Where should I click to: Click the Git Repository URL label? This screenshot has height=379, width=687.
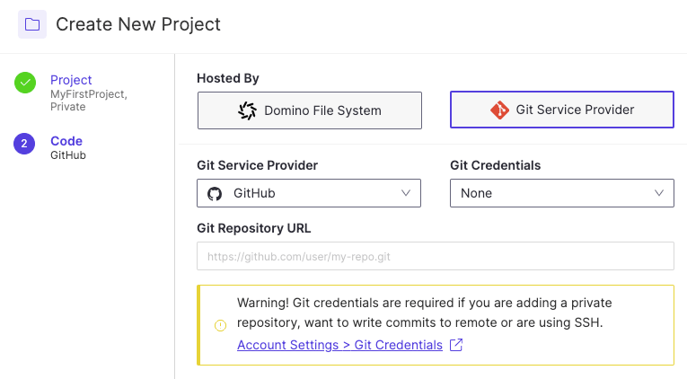point(253,228)
